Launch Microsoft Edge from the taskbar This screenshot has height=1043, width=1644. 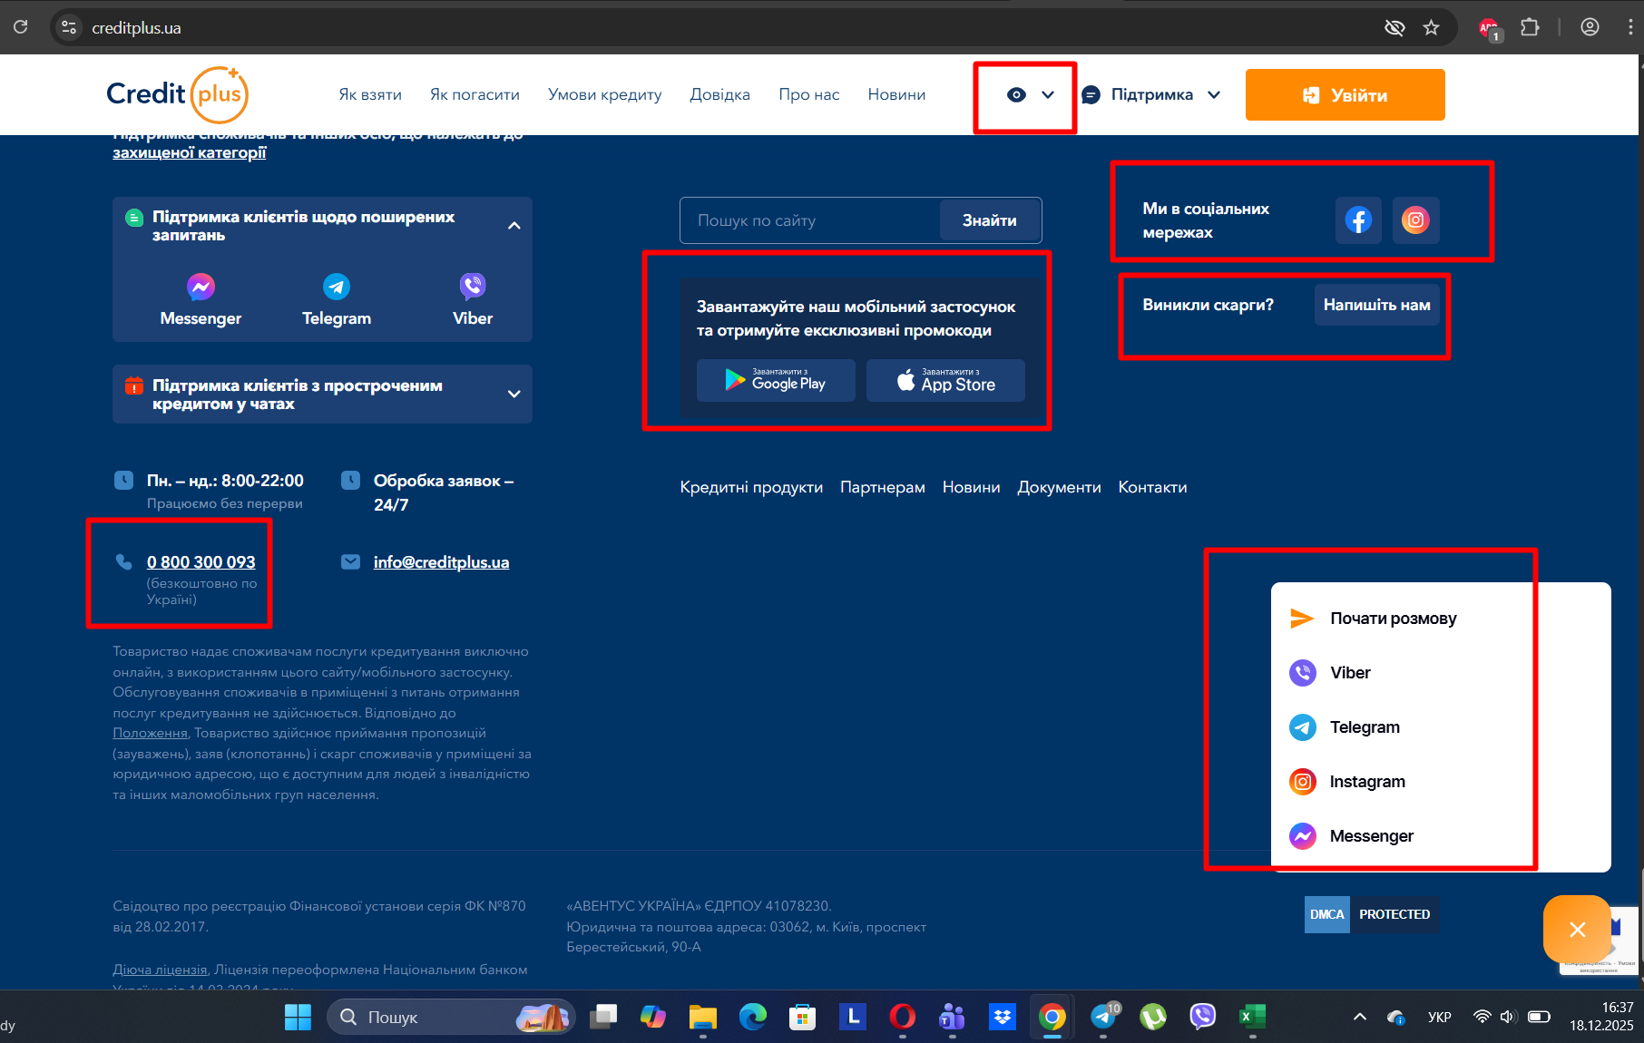click(752, 1017)
